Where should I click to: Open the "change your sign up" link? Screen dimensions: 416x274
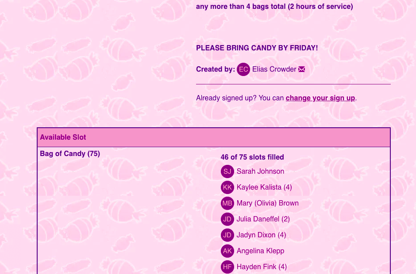(320, 98)
